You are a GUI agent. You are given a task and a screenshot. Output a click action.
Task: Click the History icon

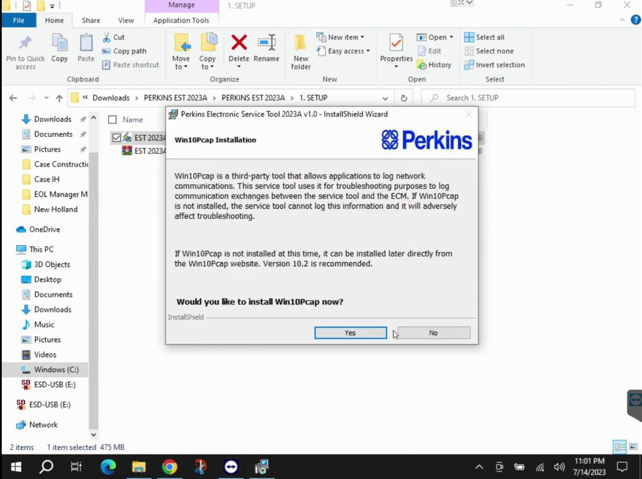(422, 65)
